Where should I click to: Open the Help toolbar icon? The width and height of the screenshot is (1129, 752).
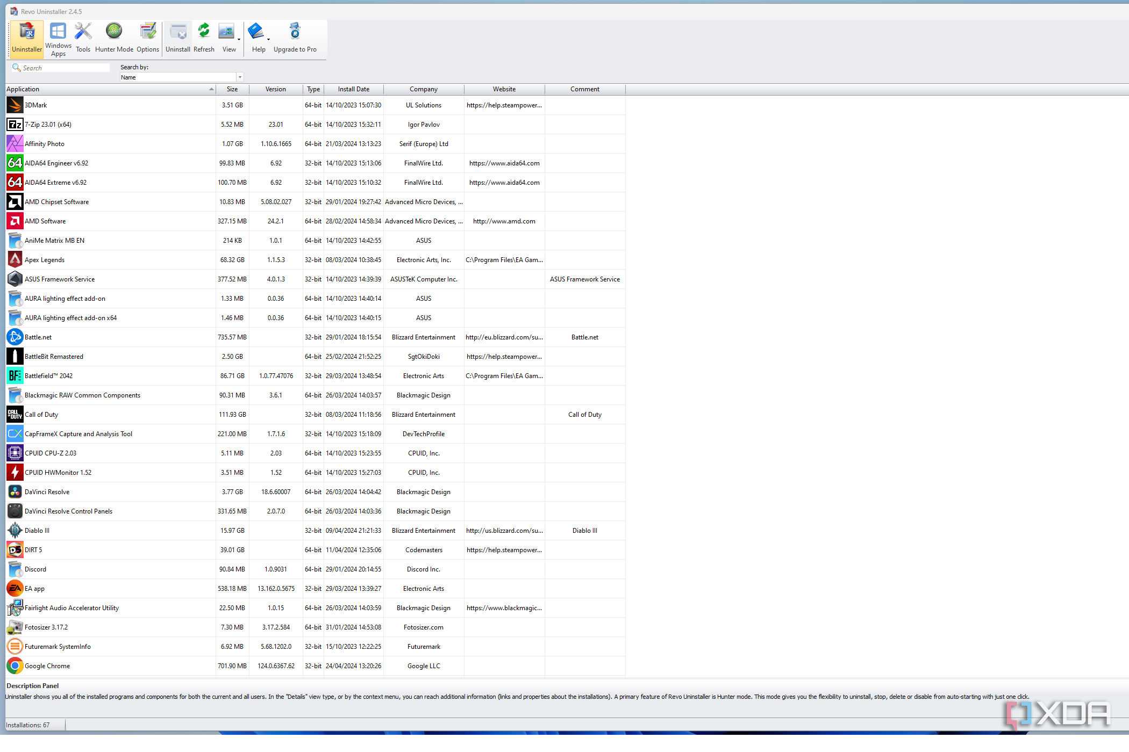(256, 39)
